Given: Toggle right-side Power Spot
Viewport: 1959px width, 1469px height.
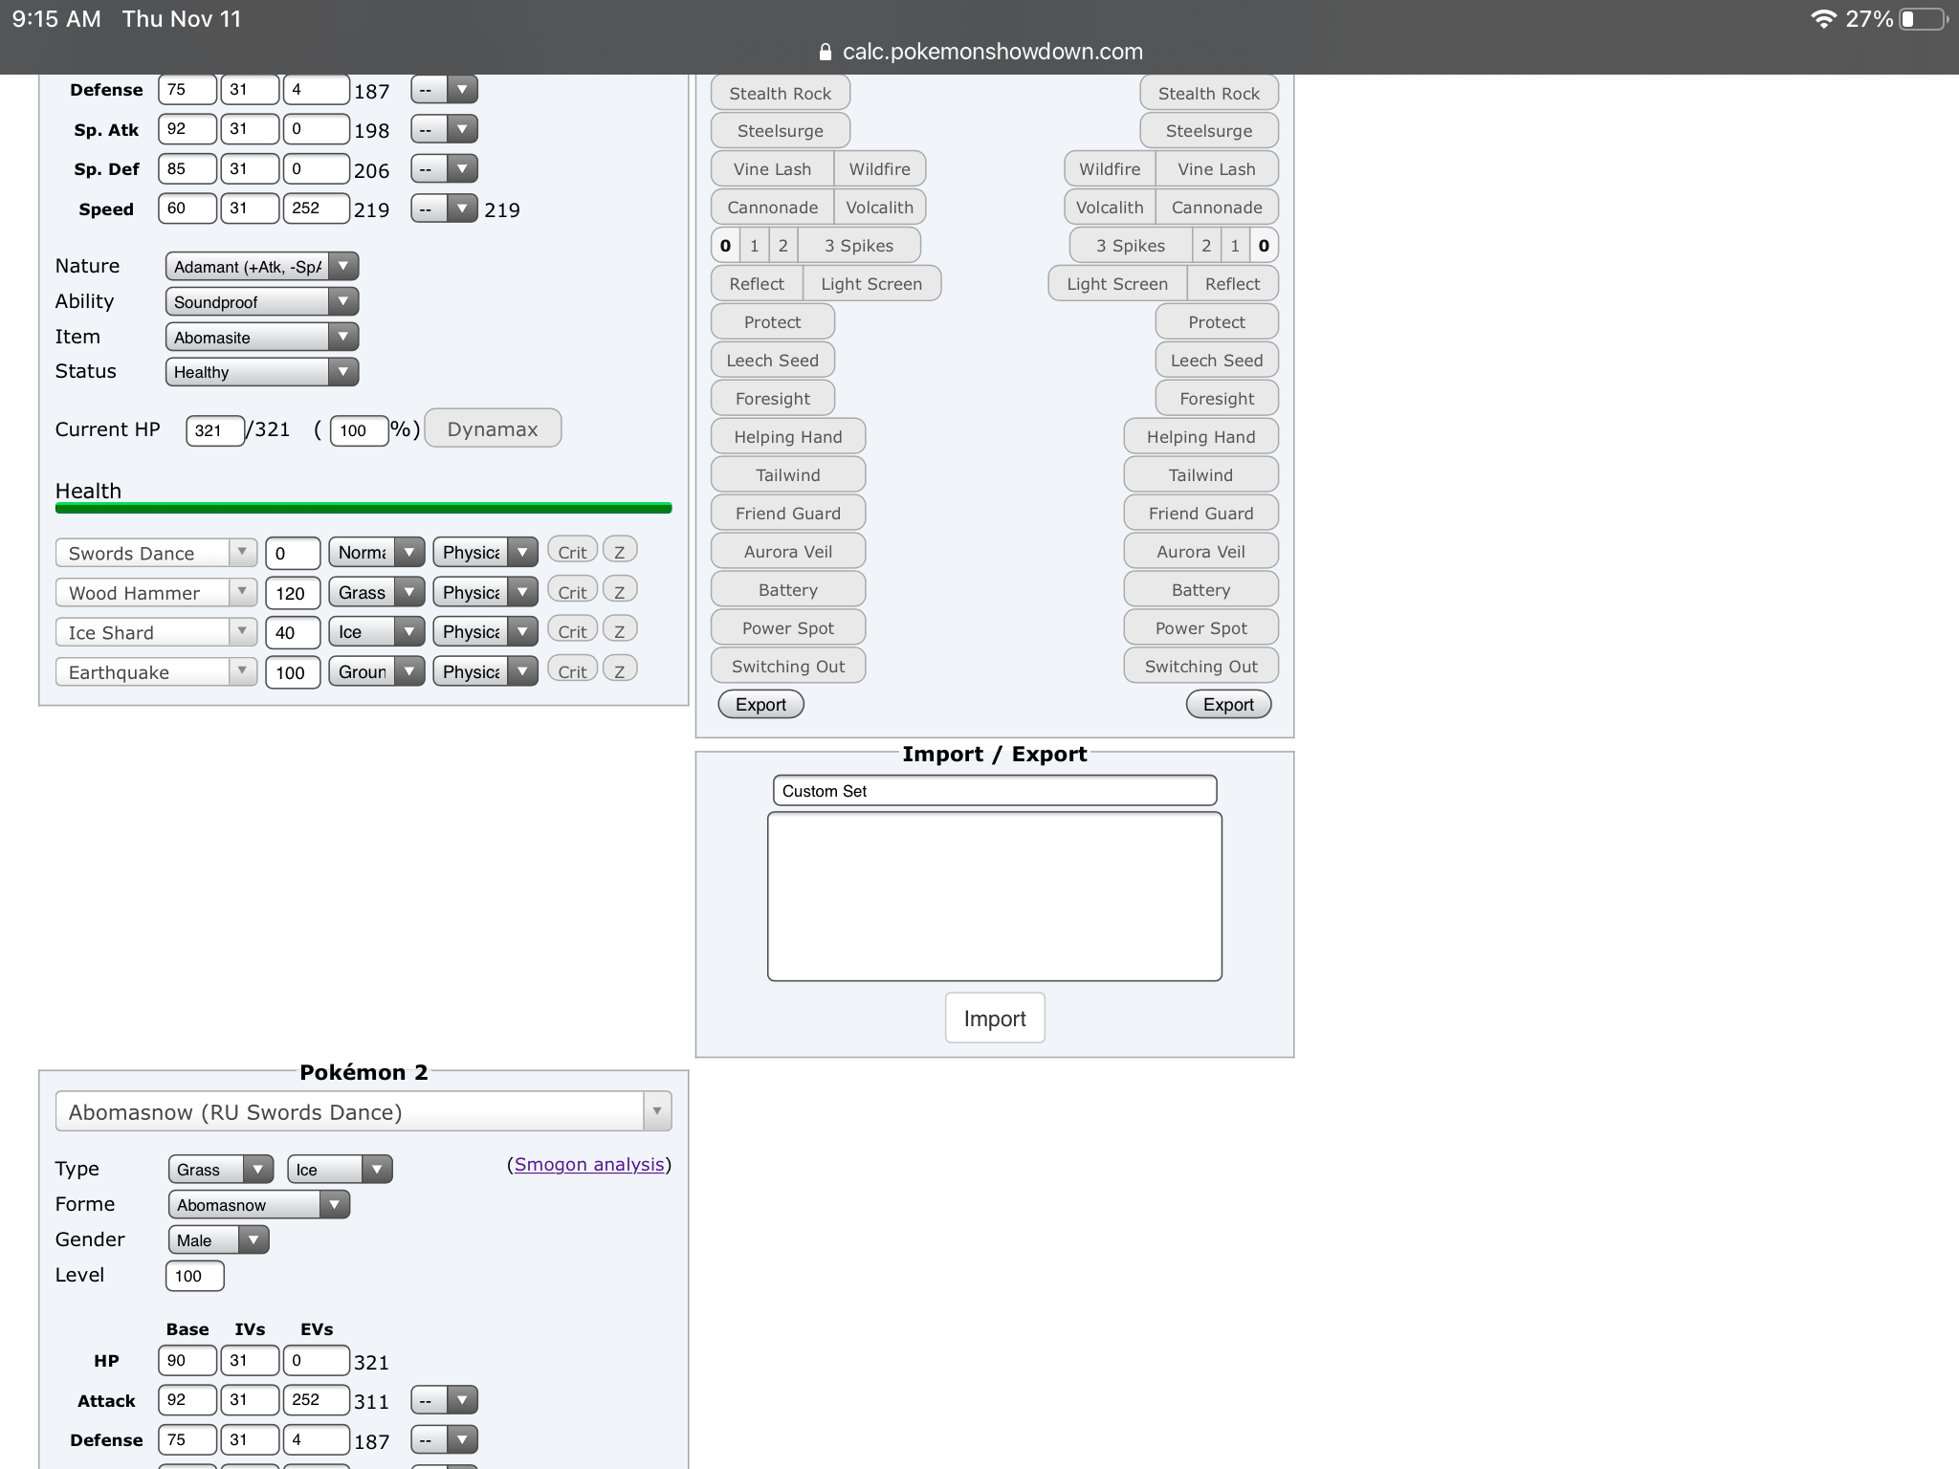Looking at the screenshot, I should click(1200, 627).
